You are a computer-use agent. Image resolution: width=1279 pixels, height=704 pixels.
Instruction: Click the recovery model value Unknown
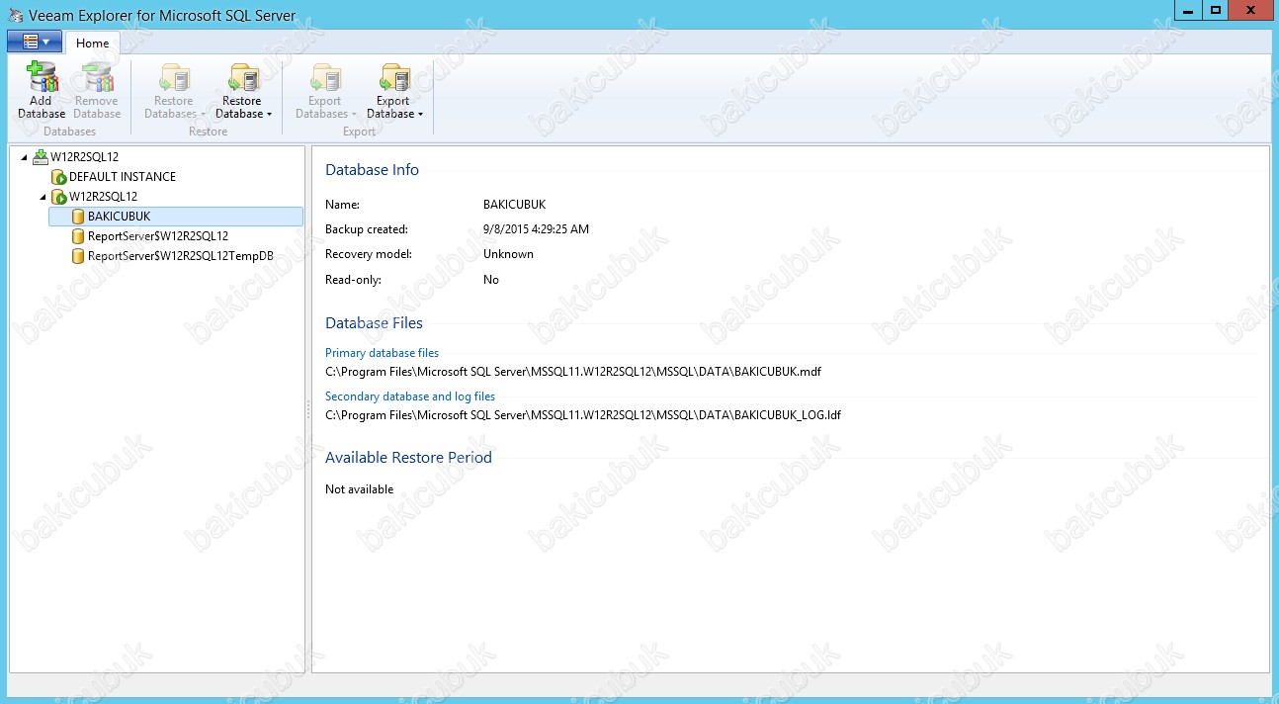pos(508,254)
